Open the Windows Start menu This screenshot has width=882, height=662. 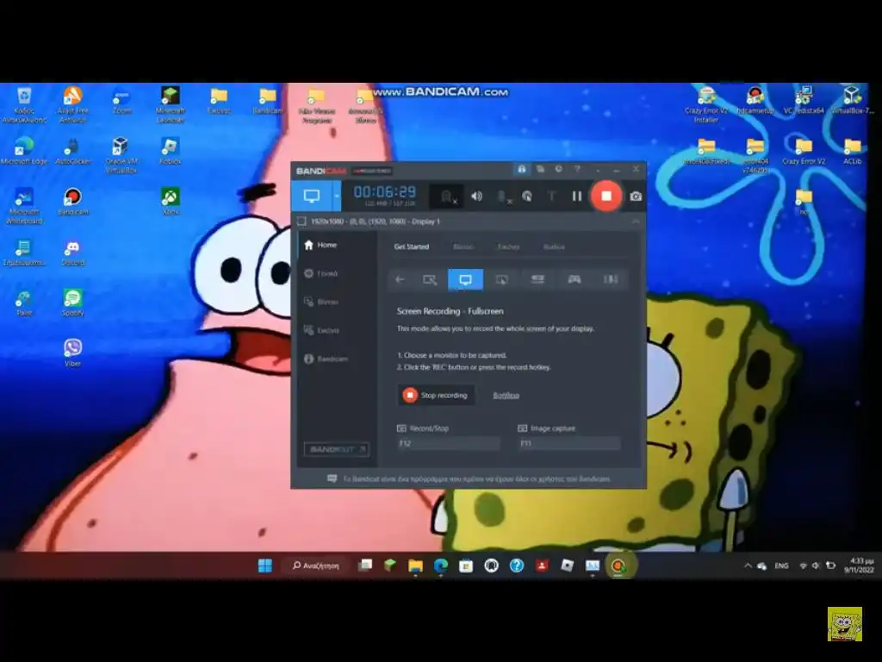pos(265,565)
